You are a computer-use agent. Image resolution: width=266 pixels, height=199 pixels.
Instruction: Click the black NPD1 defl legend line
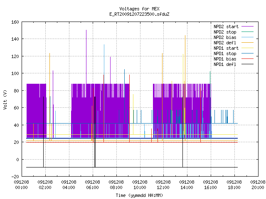(247, 64)
